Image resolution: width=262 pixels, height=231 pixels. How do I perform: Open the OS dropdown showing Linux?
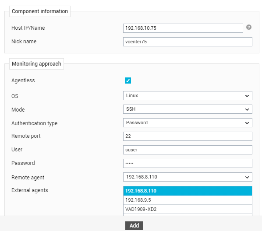tap(188, 96)
